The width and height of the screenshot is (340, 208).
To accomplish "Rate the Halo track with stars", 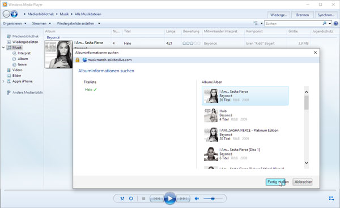I will click(192, 44).
